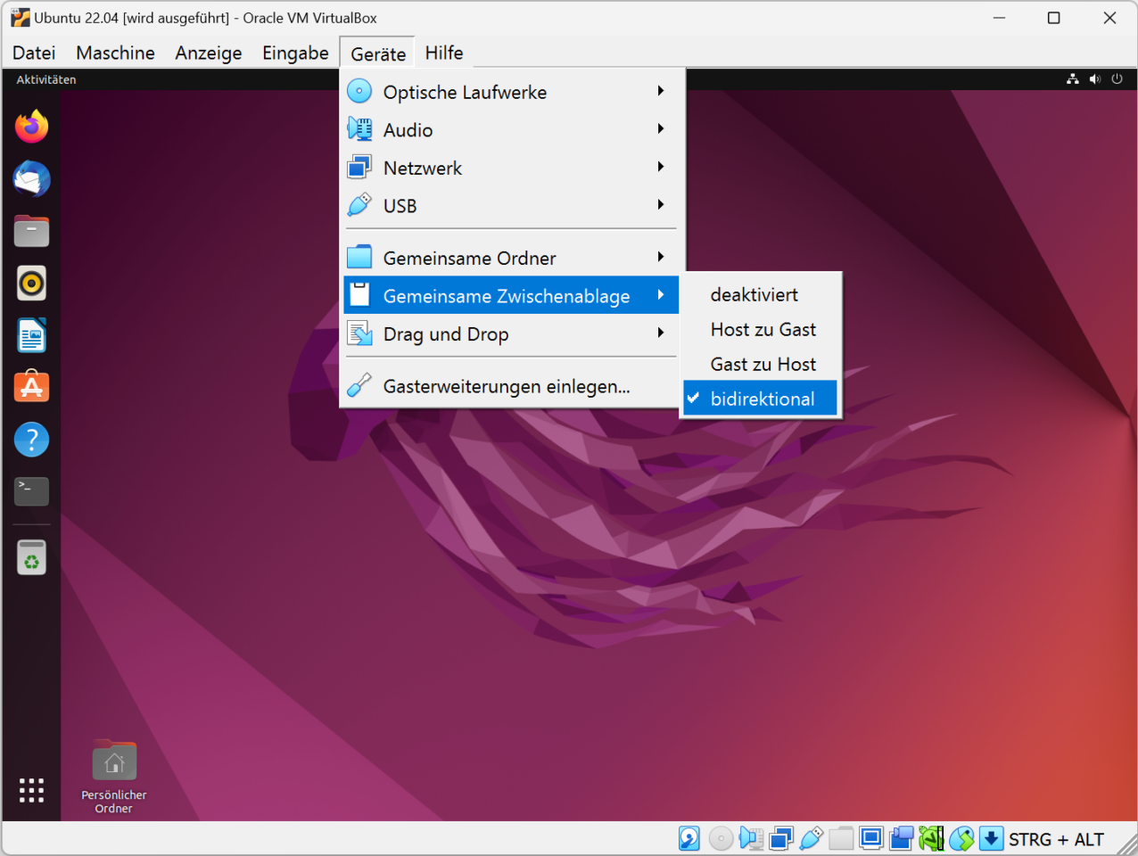Select the deaktiviert clipboard option
Viewport: 1138px width, 856px height.
point(755,294)
